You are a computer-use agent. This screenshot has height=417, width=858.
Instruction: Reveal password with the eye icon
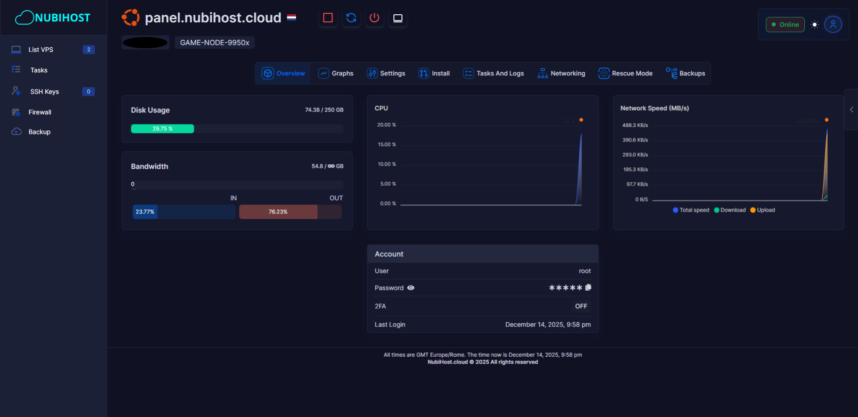pyautogui.click(x=411, y=288)
